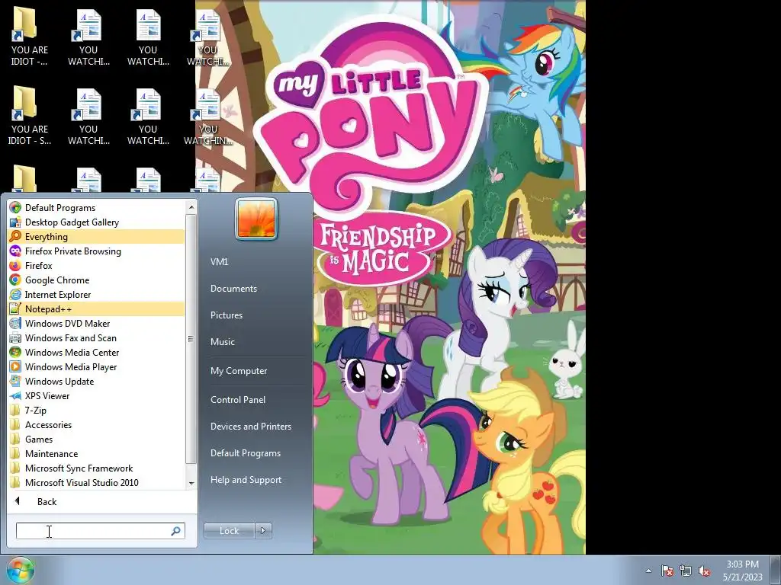Image resolution: width=781 pixels, height=585 pixels.
Task: Click the network status tray icon
Action: pyautogui.click(x=686, y=571)
